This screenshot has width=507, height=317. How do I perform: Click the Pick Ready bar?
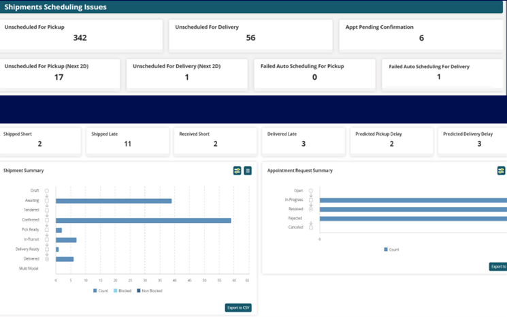point(59,230)
